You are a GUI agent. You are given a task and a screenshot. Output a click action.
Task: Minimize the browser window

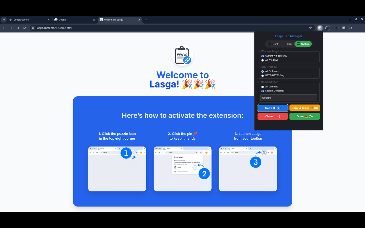click(x=350, y=20)
